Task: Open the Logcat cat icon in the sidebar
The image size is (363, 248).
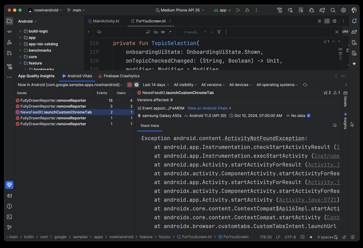Action: point(9,195)
